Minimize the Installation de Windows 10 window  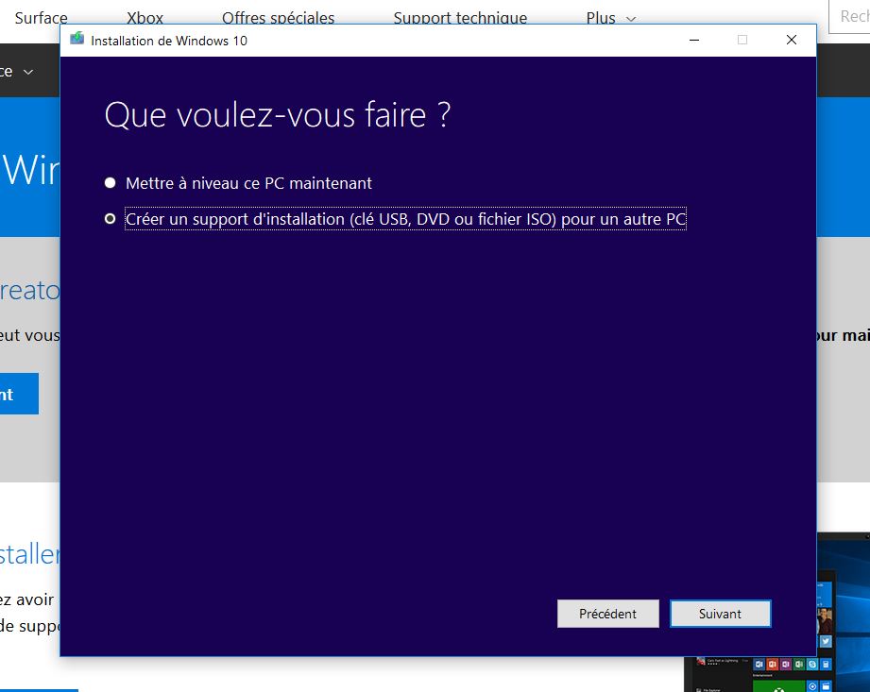(x=694, y=40)
